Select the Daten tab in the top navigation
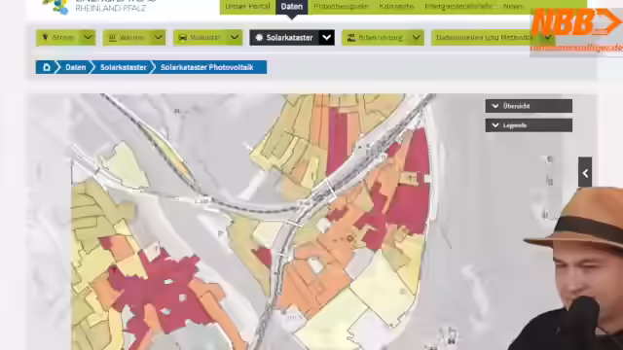 [292, 7]
